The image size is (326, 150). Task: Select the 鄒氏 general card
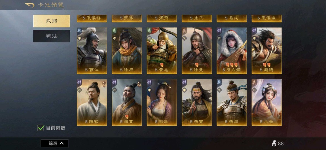[162, 102]
